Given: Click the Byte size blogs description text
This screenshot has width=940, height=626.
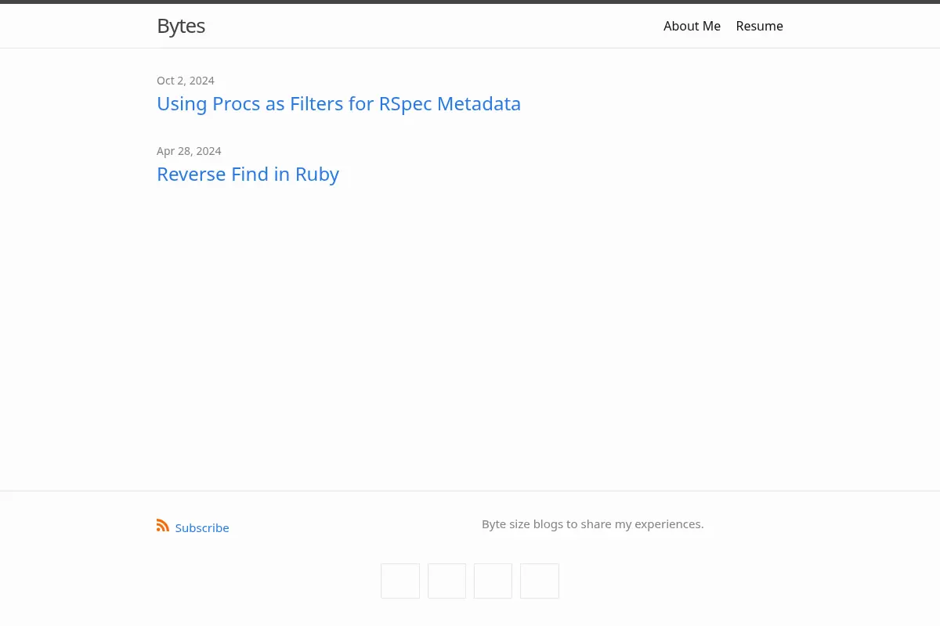Looking at the screenshot, I should [593, 524].
